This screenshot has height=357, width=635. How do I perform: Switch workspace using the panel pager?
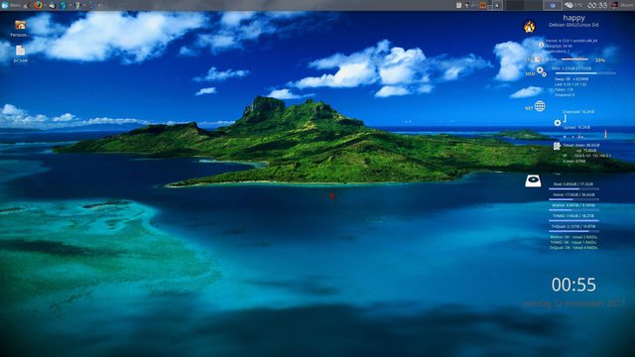point(524,5)
